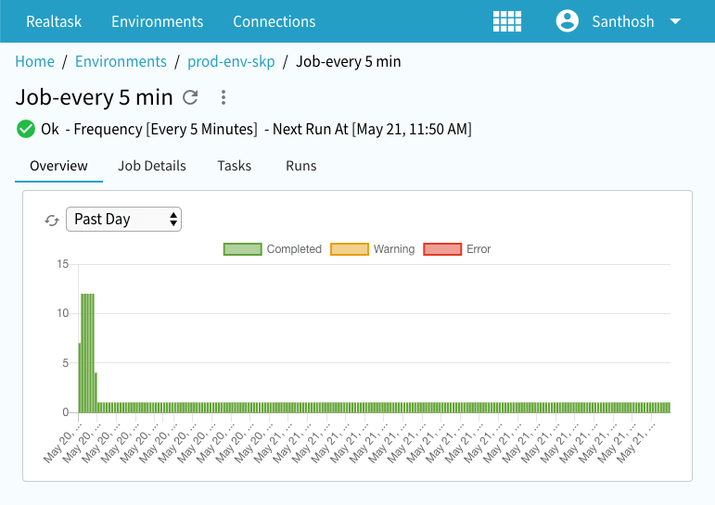Select the Overview tab
The width and height of the screenshot is (715, 505).
pyautogui.click(x=58, y=166)
